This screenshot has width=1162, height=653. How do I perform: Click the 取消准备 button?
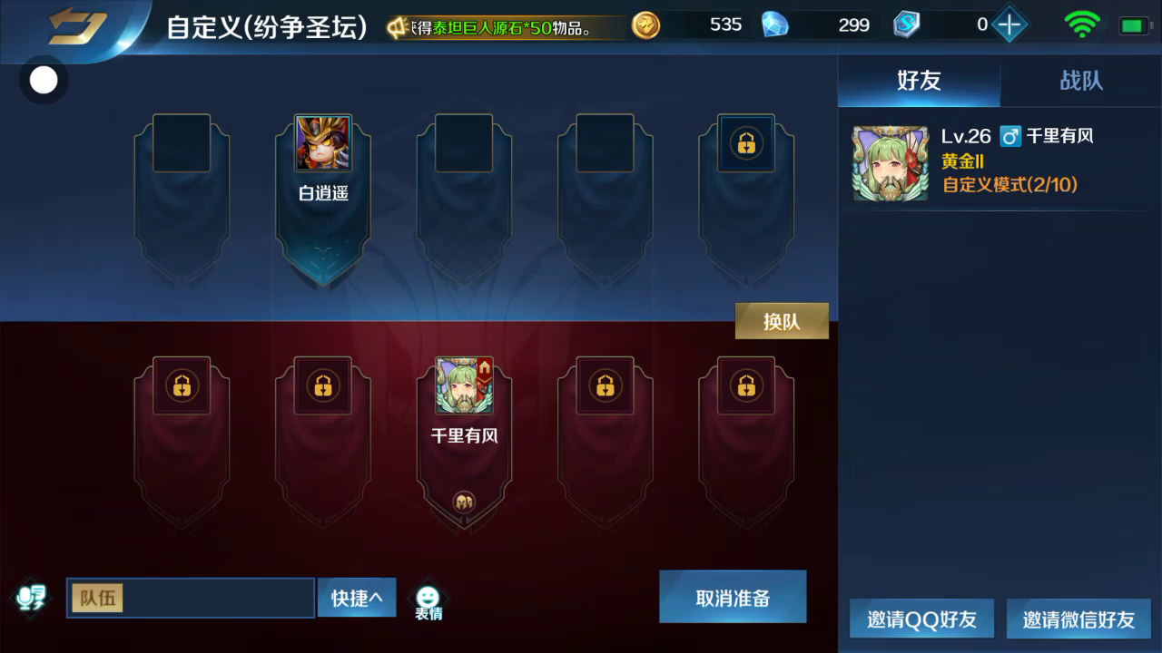click(733, 597)
